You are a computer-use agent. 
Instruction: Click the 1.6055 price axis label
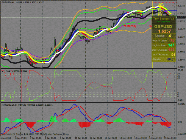tap(181, 44)
